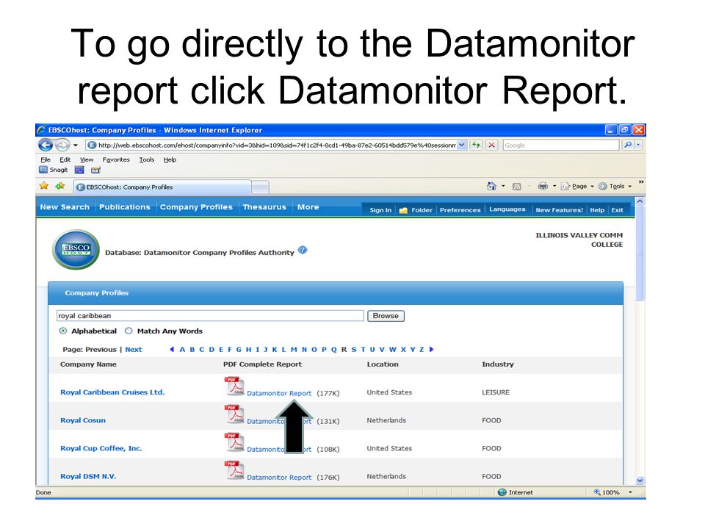Image resolution: width=705 pixels, height=529 pixels.
Task: Click the search magnifier icon
Action: click(x=628, y=145)
